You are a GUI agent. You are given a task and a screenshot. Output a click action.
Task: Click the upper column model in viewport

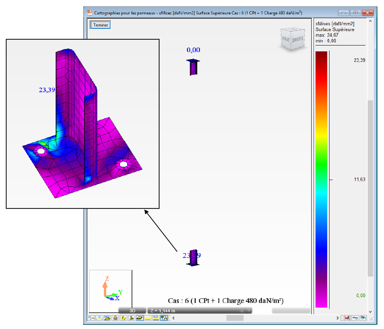pyautogui.click(x=193, y=67)
